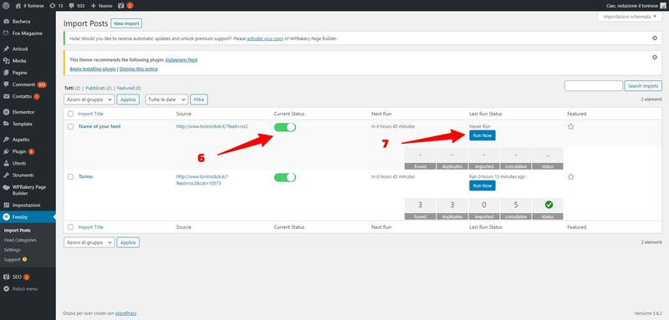The image size is (669, 320).
Task: Open the bottom 'Azioni di gruppo' dropdown
Action: [89, 242]
